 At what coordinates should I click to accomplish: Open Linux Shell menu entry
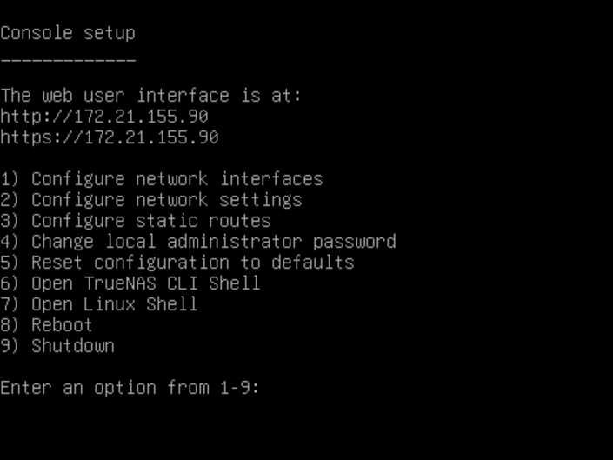tap(114, 304)
